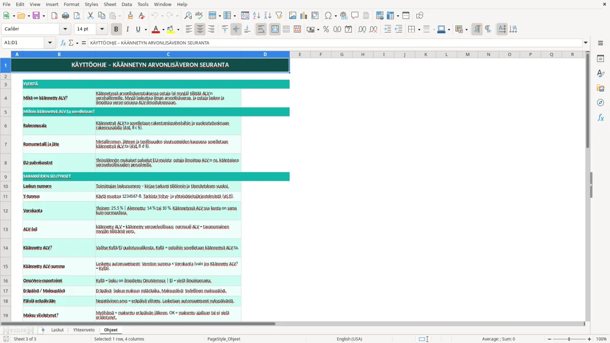The height and width of the screenshot is (343, 610).
Task: Open the Styles menu
Action: pyautogui.click(x=91, y=4)
